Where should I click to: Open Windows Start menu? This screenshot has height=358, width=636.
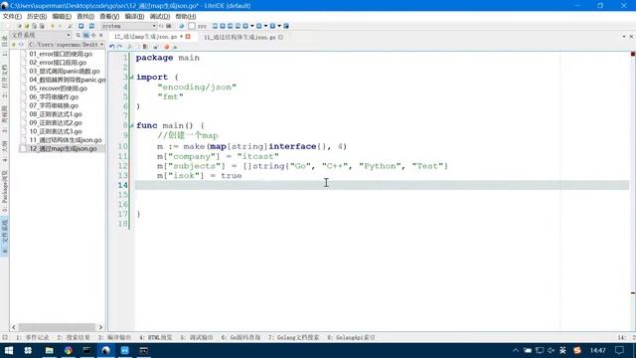coord(9,350)
